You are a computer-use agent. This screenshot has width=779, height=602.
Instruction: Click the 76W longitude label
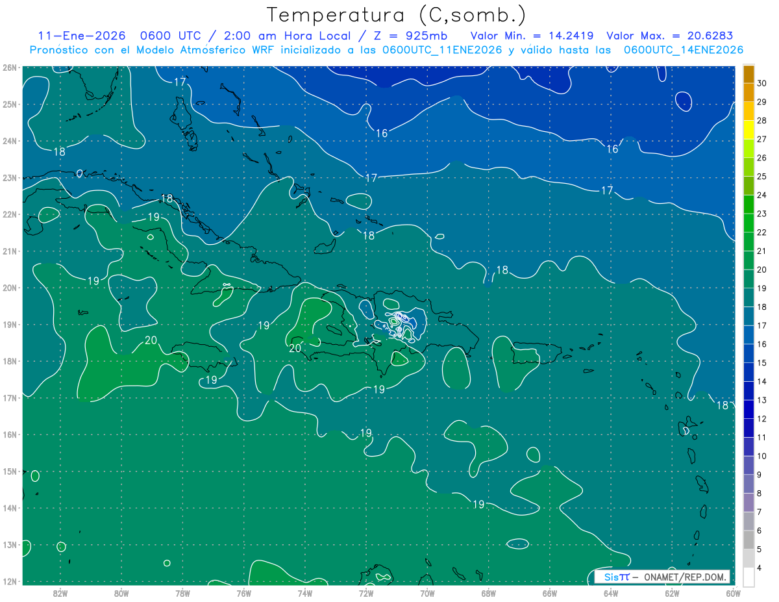point(244,593)
